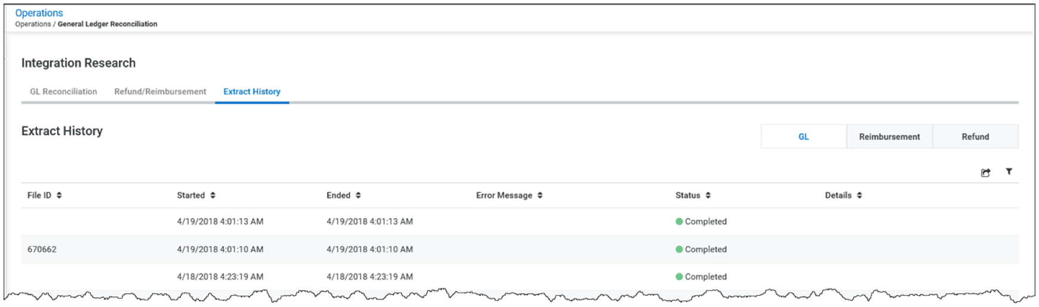Click the 4/18/2018 4:23:19 AM started cell

coord(220,277)
